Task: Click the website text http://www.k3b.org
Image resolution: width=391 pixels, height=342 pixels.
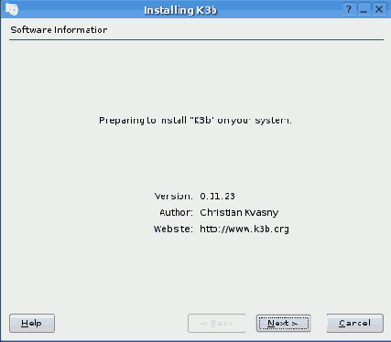Action: [x=244, y=229]
